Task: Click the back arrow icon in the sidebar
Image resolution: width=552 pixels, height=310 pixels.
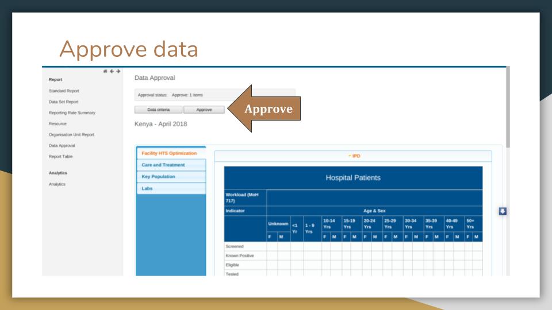Action: 112,71
